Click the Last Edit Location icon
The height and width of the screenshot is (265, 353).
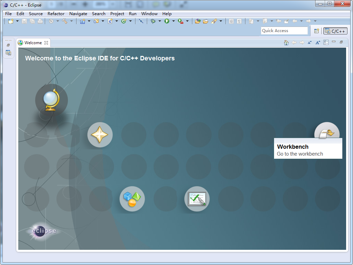tap(279, 21)
